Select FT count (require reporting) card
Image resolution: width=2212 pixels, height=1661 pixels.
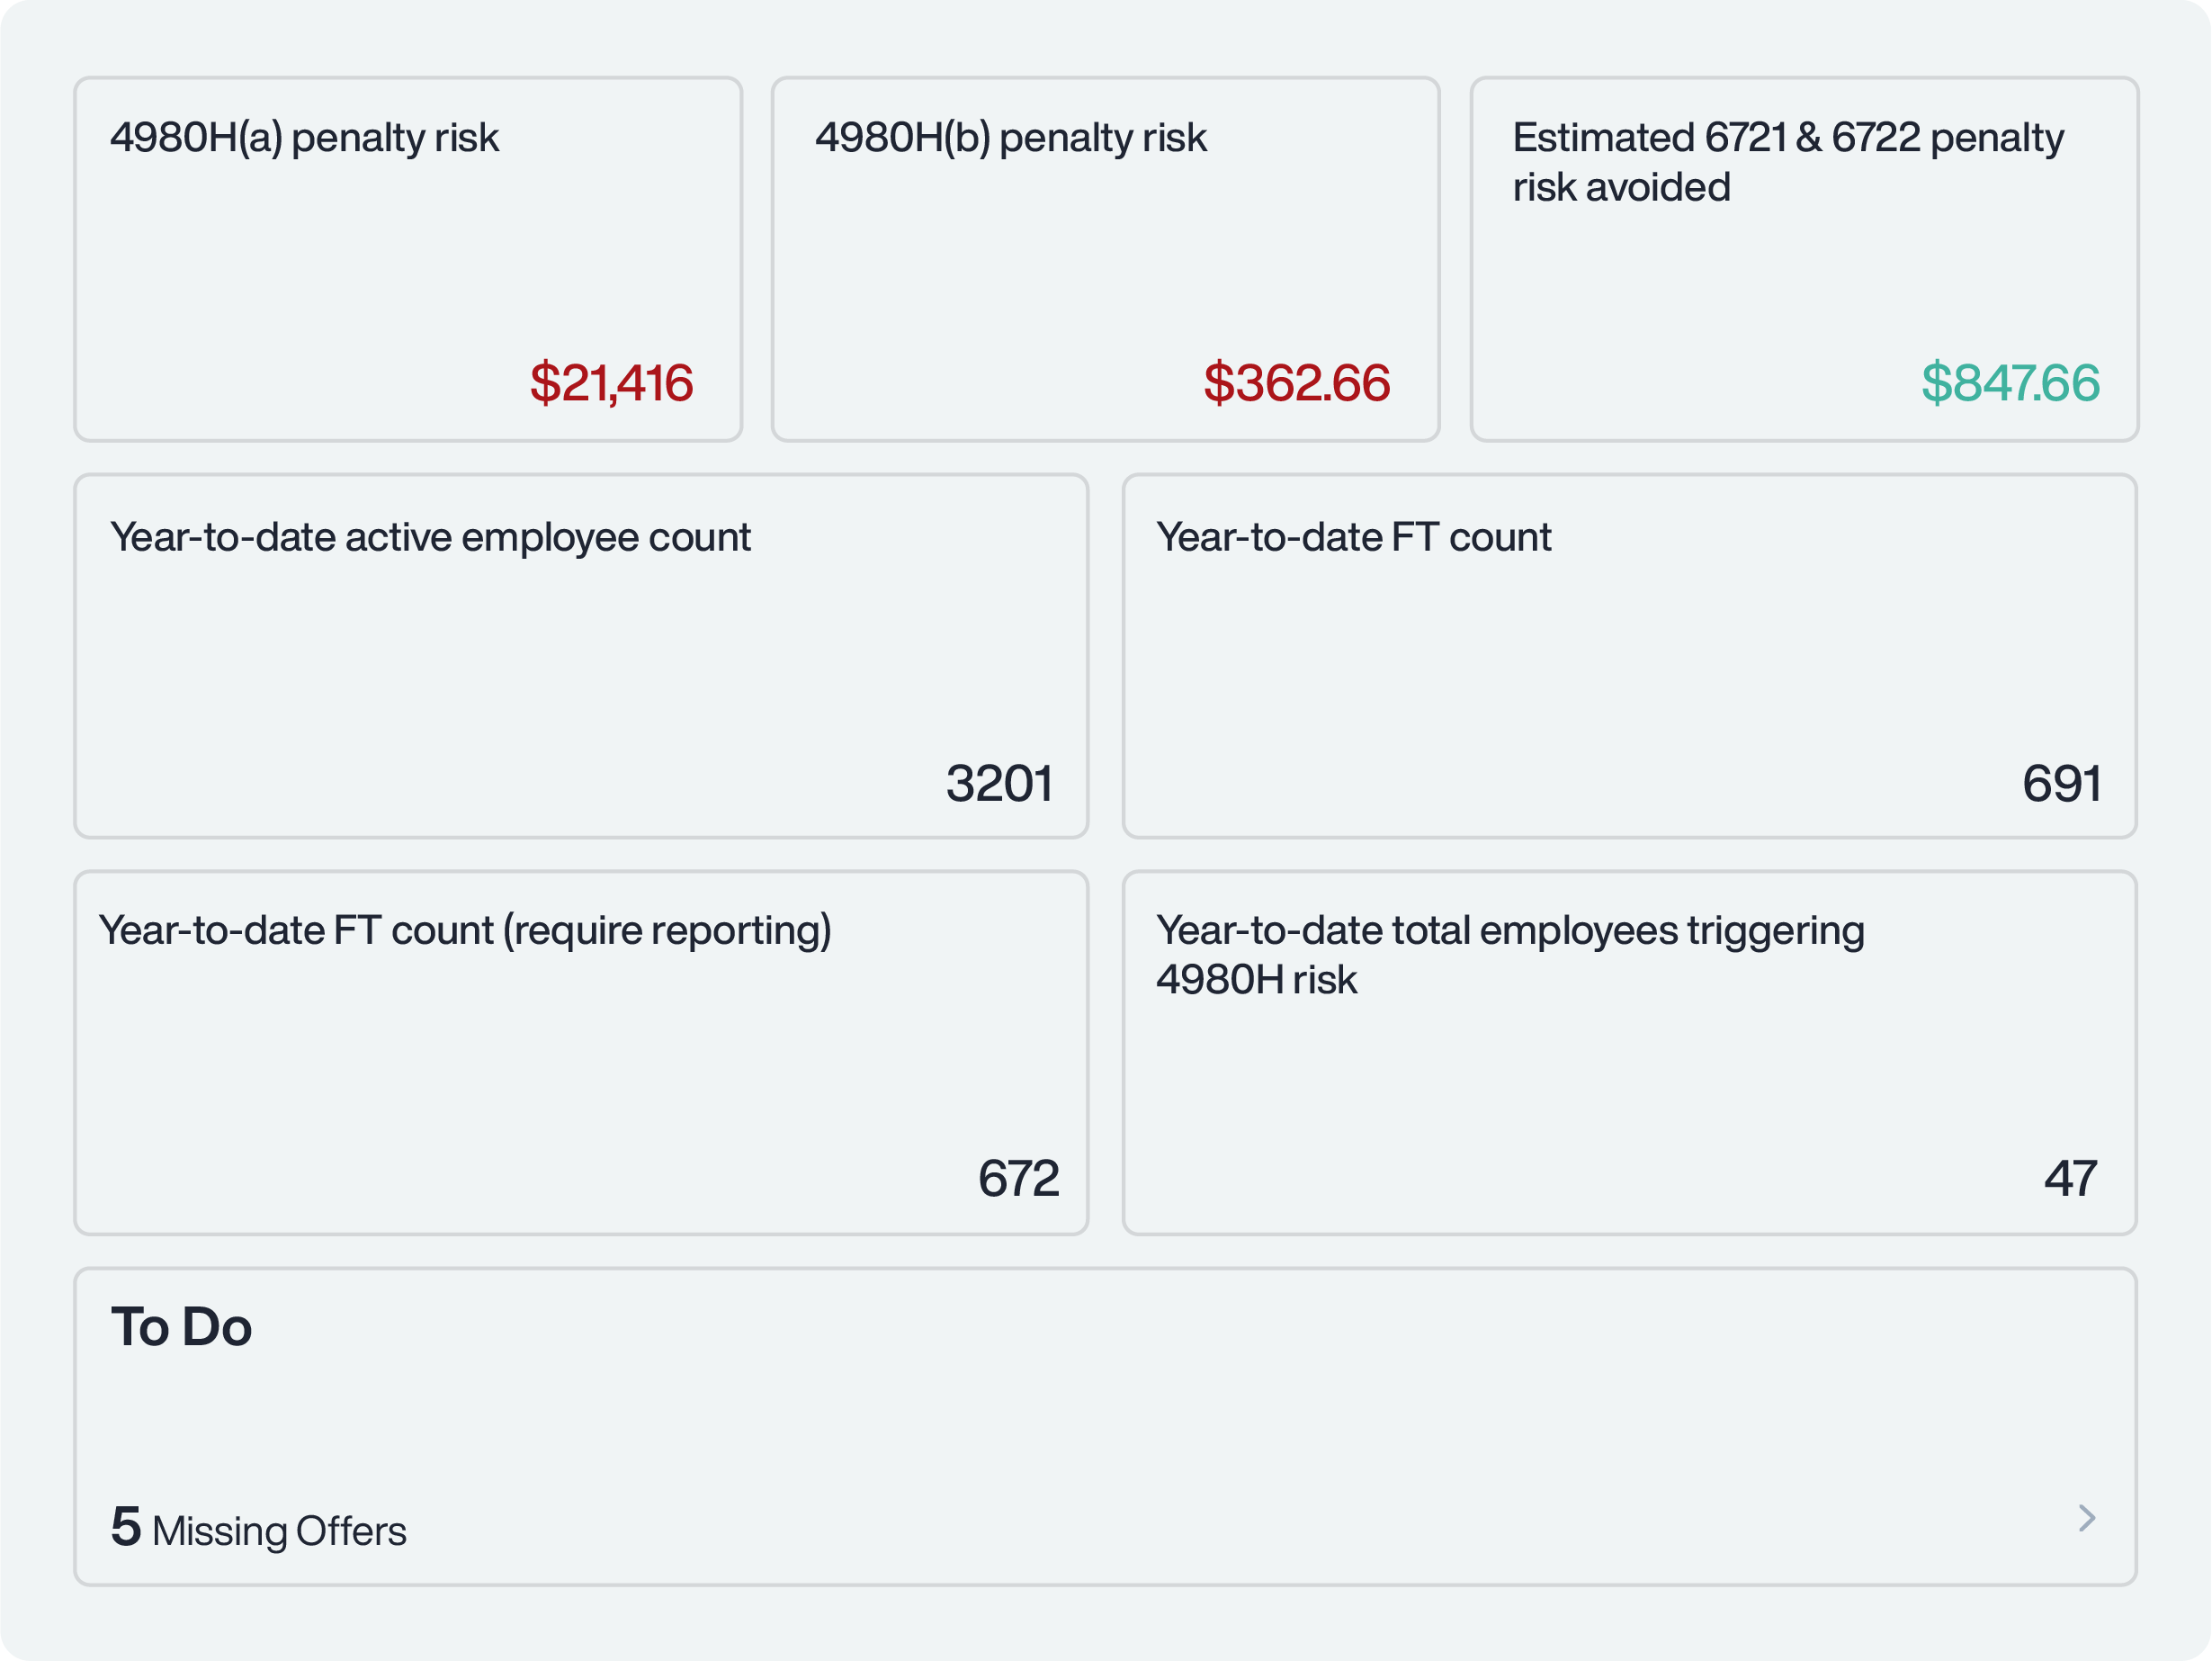(x=580, y=1052)
